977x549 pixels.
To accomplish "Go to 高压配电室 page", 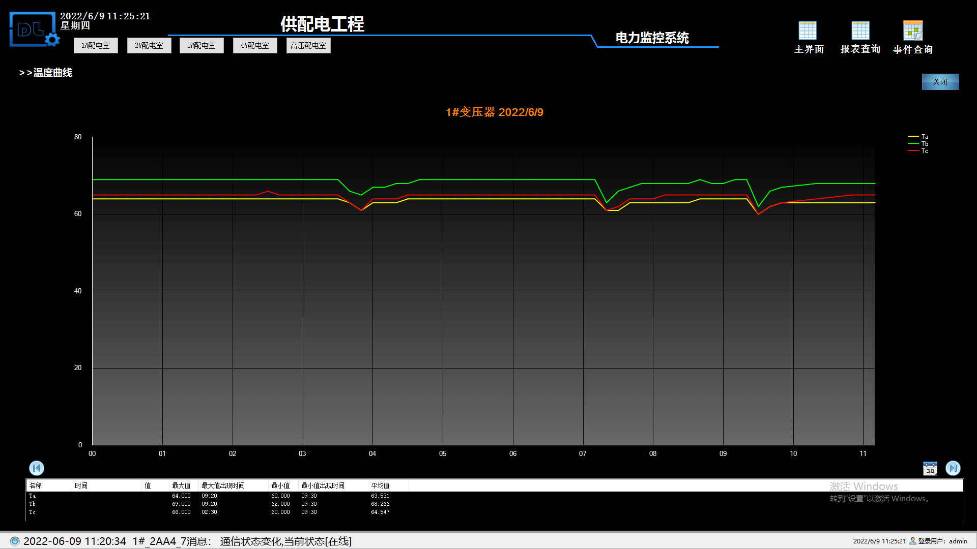I will tap(308, 46).
